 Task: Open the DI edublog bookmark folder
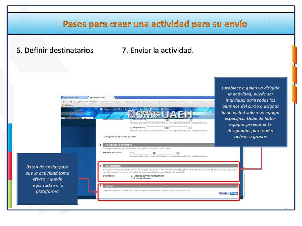[x=68, y=105]
